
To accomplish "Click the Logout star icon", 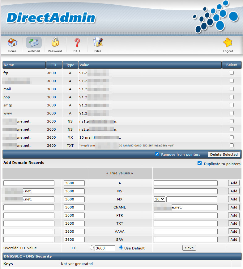I will (228, 43).
